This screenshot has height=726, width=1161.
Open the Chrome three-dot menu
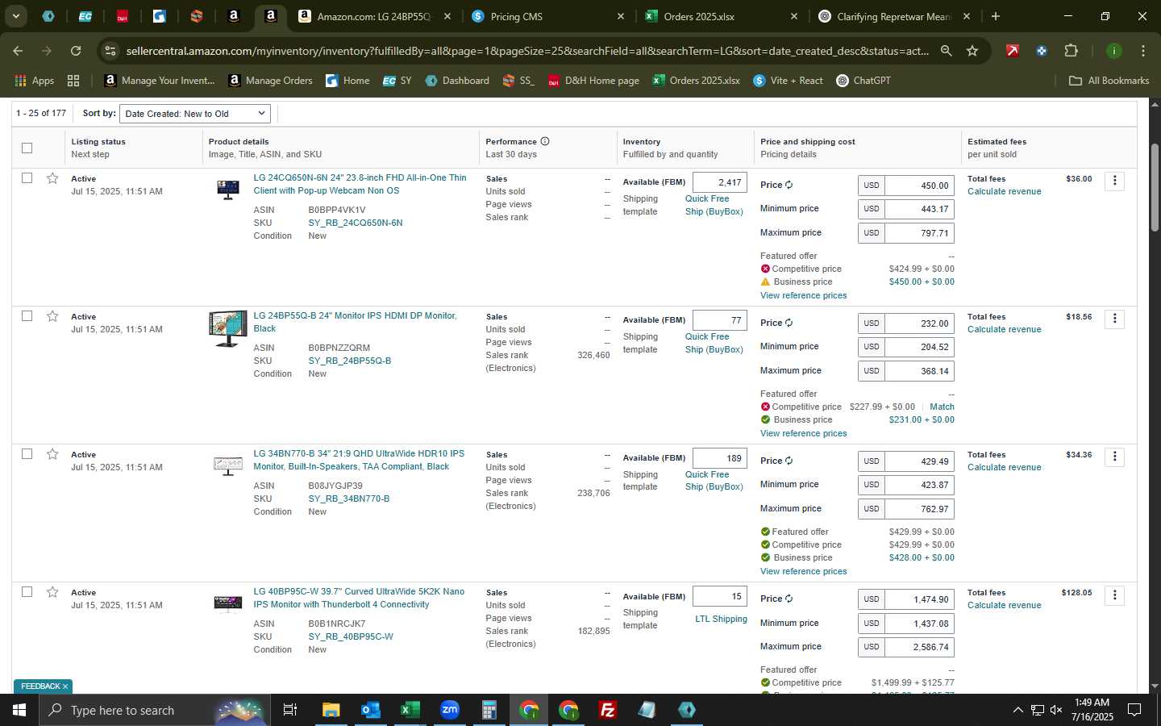click(x=1143, y=51)
